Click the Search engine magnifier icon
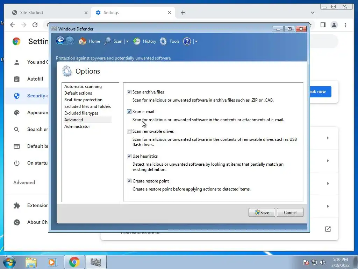The image size is (358, 269). [17, 130]
